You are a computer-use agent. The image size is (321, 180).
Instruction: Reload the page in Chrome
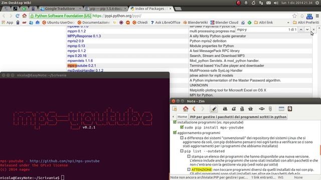point(18,15)
